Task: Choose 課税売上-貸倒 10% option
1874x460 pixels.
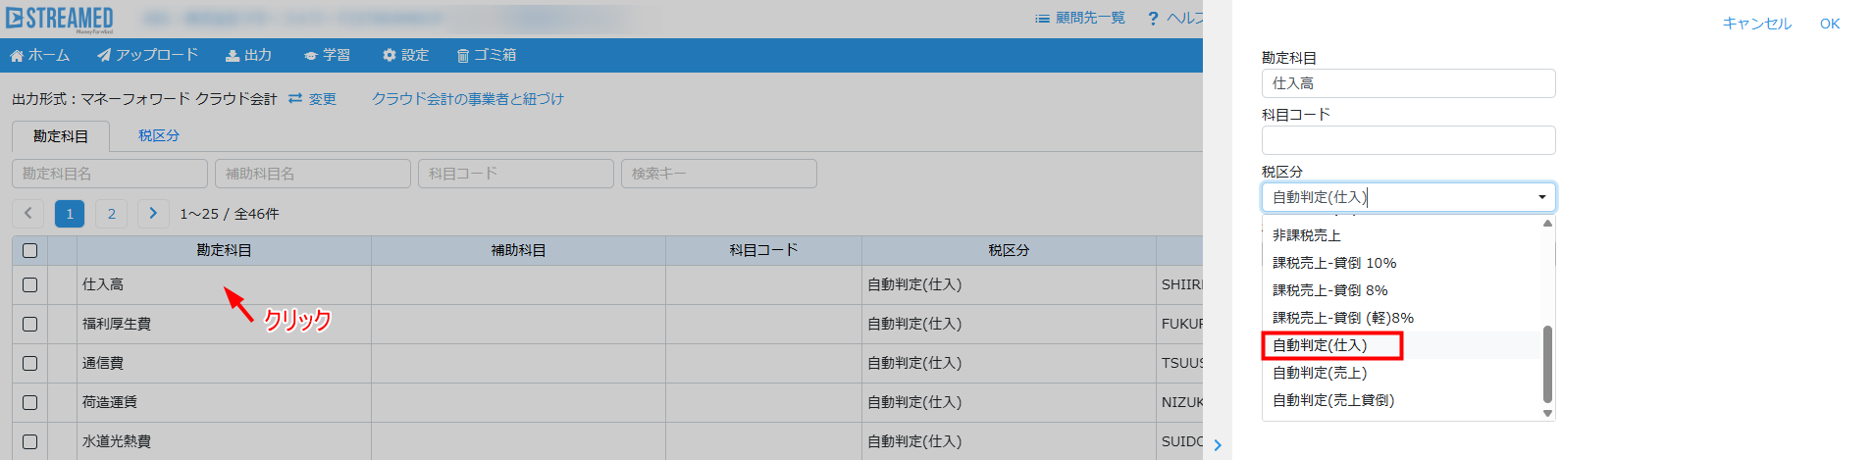Action: tap(1334, 263)
